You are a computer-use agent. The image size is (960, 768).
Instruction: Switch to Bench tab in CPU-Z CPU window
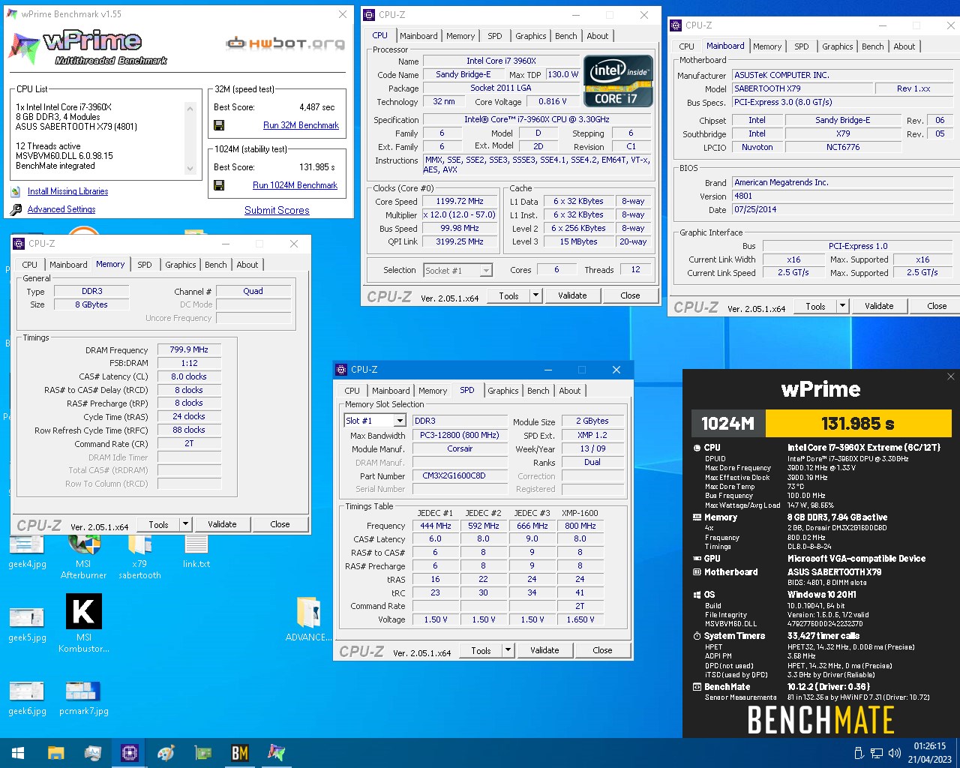tap(566, 36)
